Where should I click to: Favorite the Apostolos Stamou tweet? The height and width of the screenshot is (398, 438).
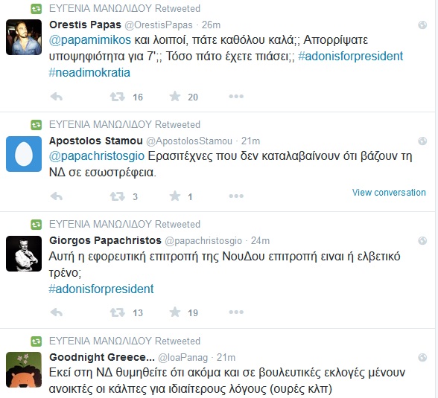(175, 196)
